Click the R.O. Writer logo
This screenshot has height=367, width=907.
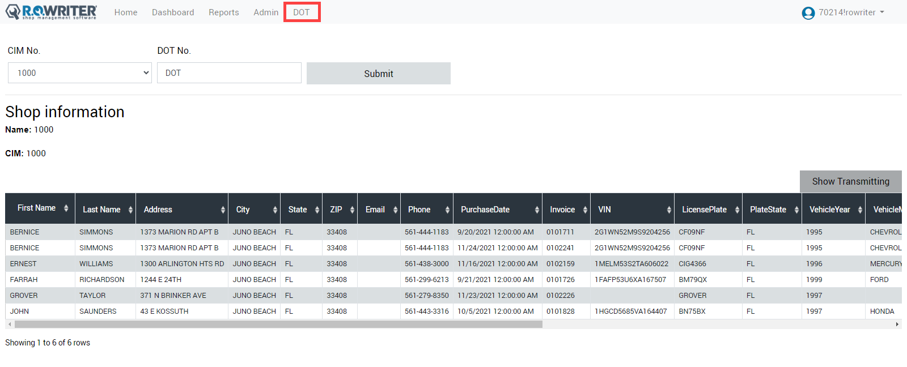[51, 12]
